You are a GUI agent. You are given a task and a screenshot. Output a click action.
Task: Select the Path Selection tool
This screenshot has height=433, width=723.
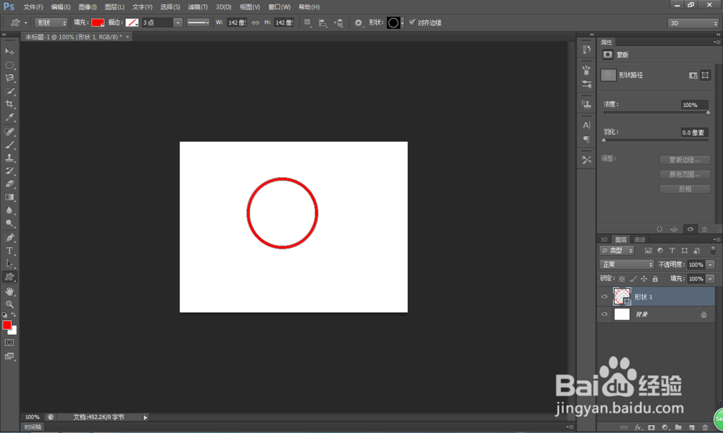click(9, 264)
